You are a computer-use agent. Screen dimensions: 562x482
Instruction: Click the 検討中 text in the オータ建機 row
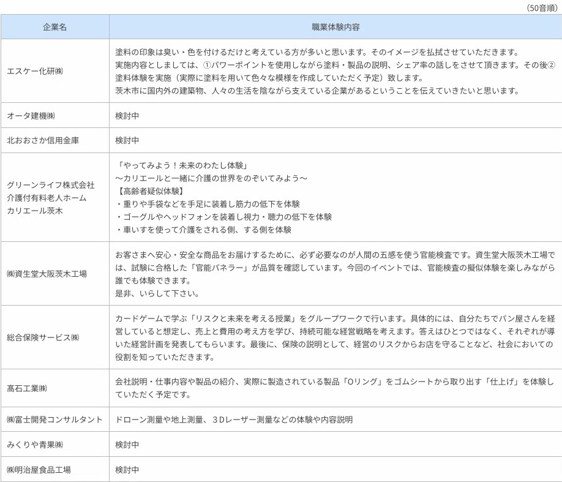point(127,115)
